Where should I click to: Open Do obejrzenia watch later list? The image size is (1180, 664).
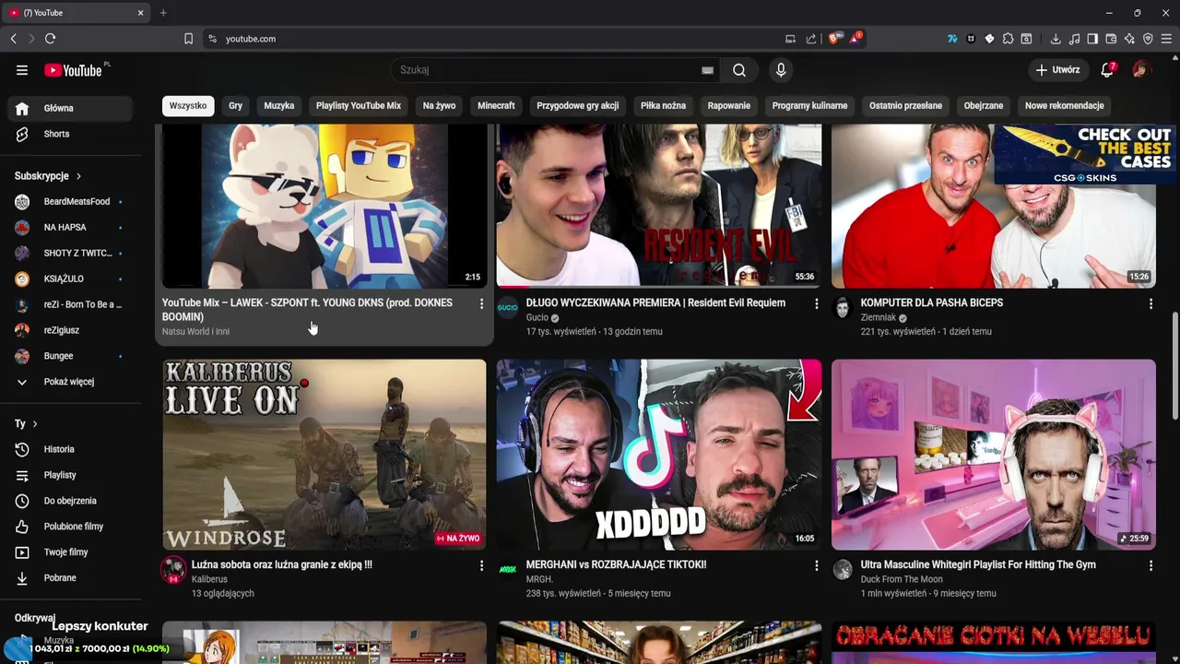point(71,501)
